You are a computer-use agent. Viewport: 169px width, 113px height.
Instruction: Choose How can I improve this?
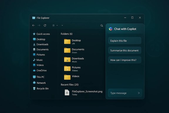(125, 60)
